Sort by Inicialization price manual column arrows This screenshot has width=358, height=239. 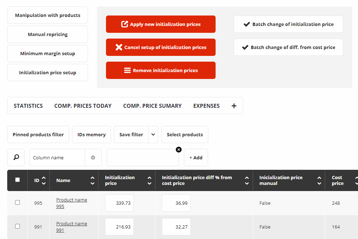319,181
